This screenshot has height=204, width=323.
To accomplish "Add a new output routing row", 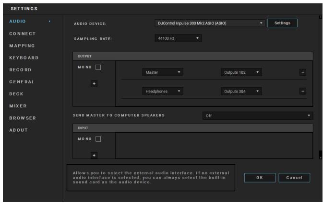I will tap(94, 84).
